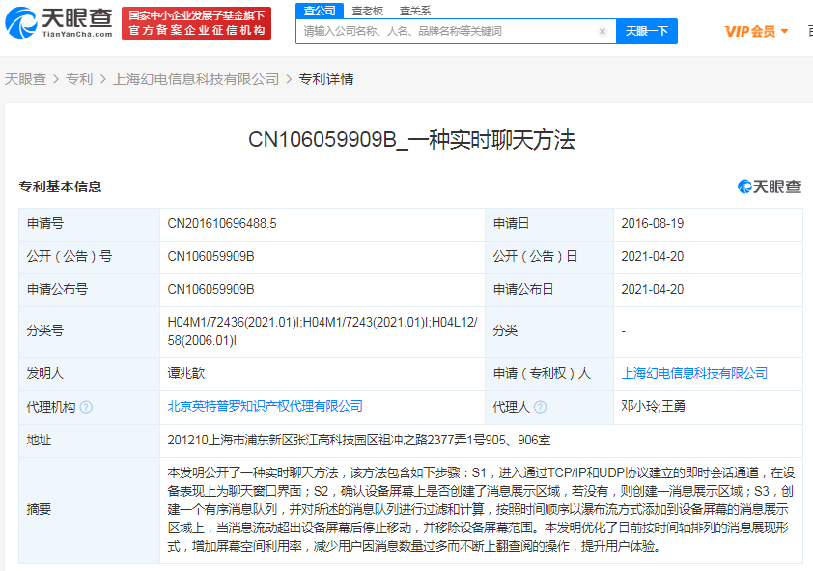Click the 天眼查 watermark logo beside patent info

point(770,186)
